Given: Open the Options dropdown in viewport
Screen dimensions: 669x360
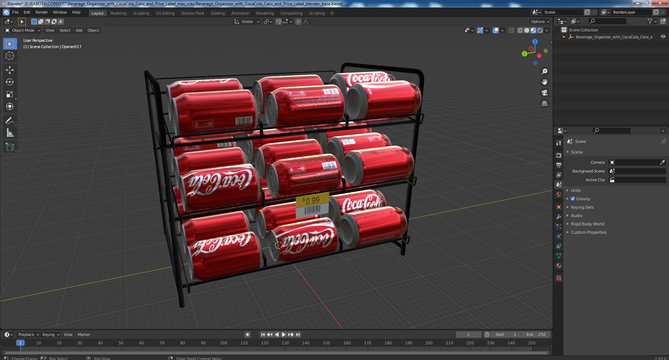Looking at the screenshot, I should pyautogui.click(x=540, y=22).
